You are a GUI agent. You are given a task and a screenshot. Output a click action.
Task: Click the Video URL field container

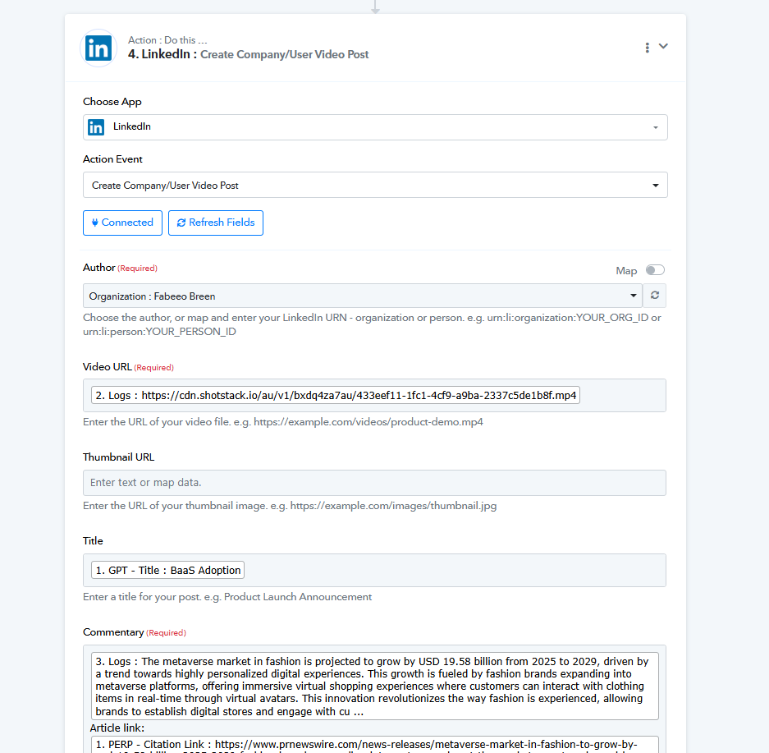[374, 395]
